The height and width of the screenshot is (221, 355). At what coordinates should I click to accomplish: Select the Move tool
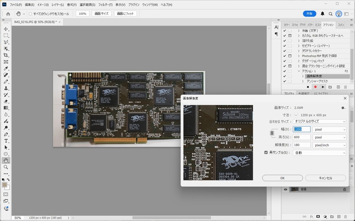(x=6, y=29)
